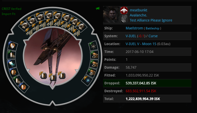
Task: Select the top shield module in mid slots
Action: pyautogui.click(x=12, y=46)
